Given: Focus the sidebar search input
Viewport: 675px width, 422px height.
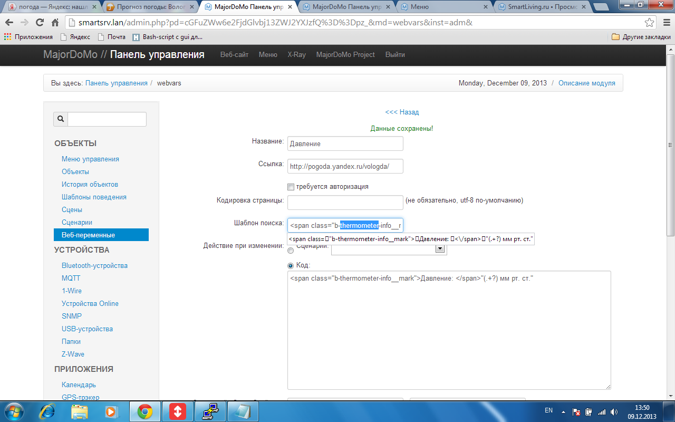Looking at the screenshot, I should 107,119.
